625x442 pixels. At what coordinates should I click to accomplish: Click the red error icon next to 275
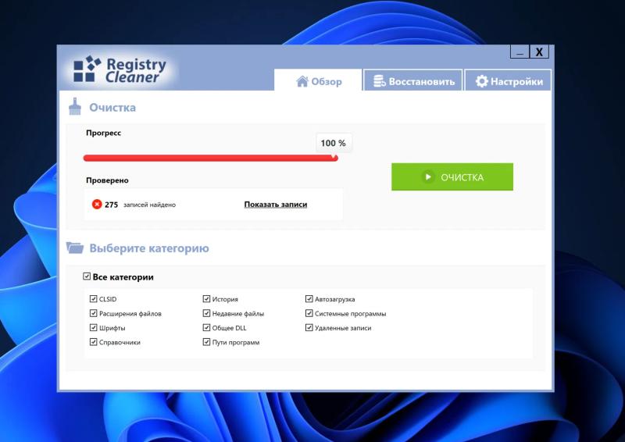[x=97, y=204]
